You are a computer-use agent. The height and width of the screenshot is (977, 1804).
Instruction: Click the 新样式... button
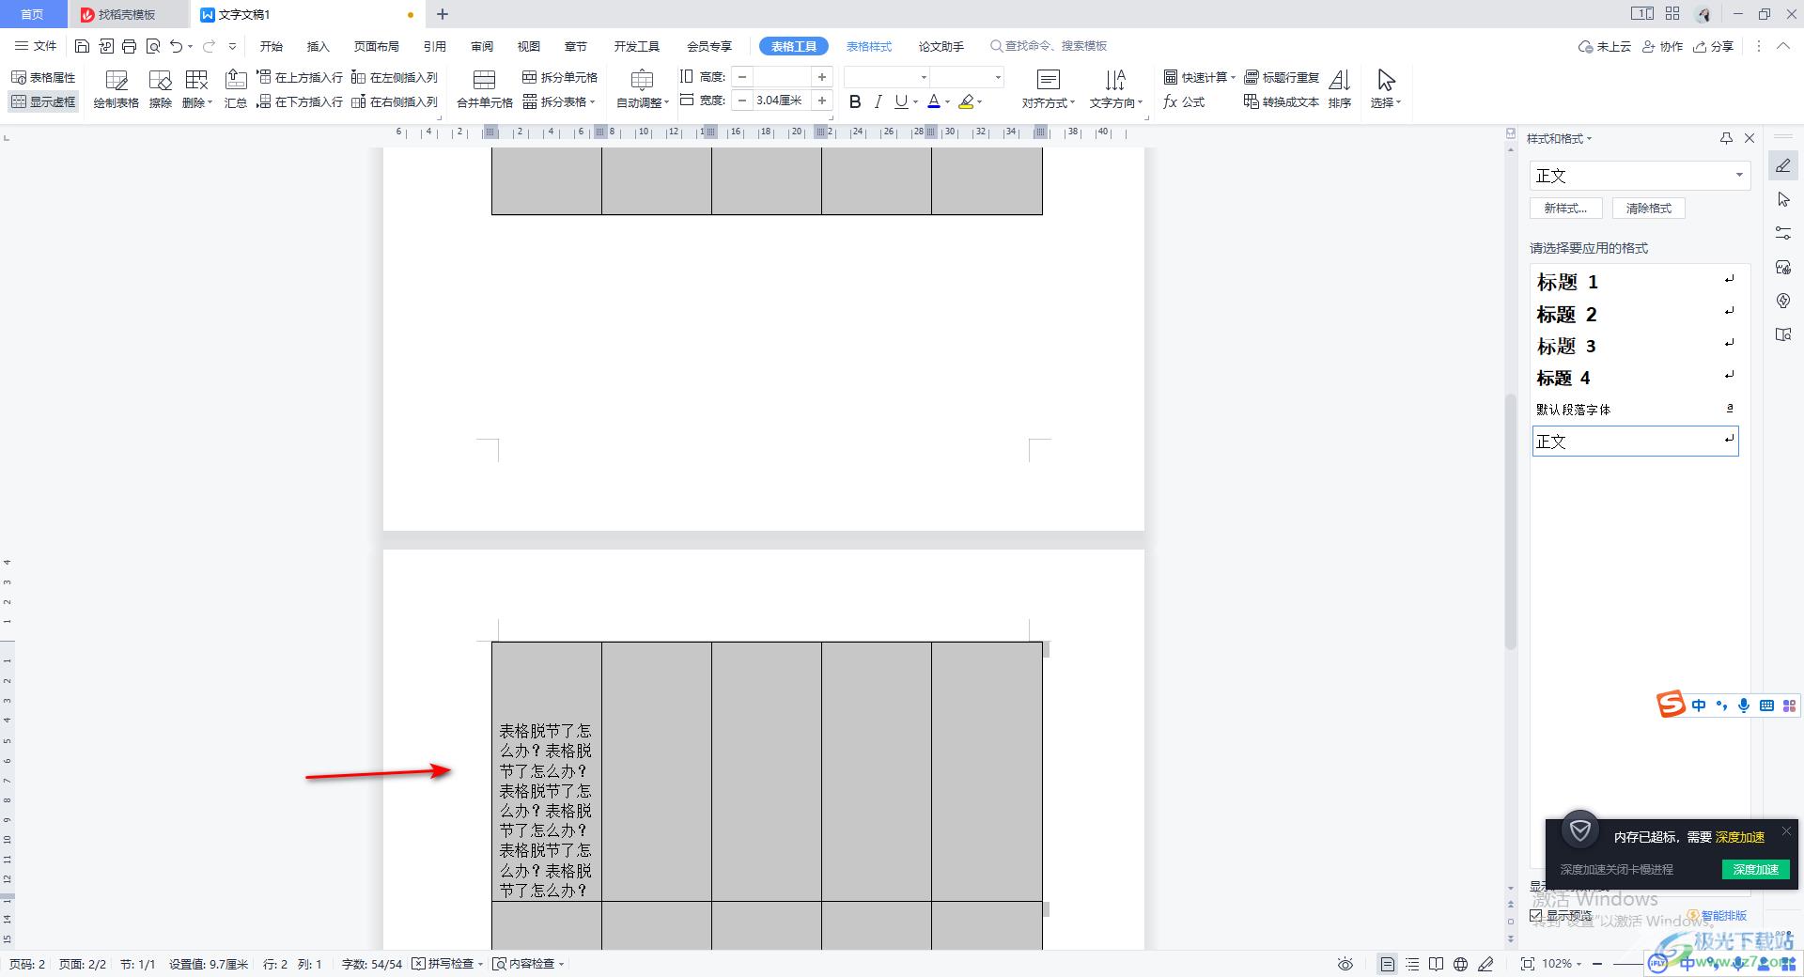pyautogui.click(x=1565, y=209)
